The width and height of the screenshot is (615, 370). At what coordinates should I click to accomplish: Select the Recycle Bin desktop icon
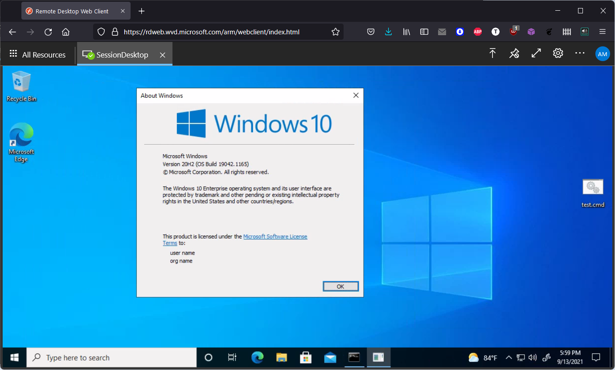(21, 86)
